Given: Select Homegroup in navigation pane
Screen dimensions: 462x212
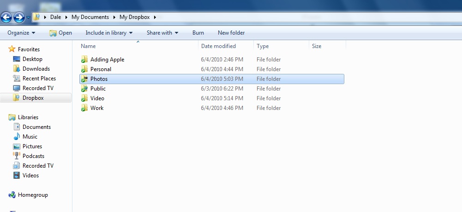Looking at the screenshot, I should (x=33, y=195).
